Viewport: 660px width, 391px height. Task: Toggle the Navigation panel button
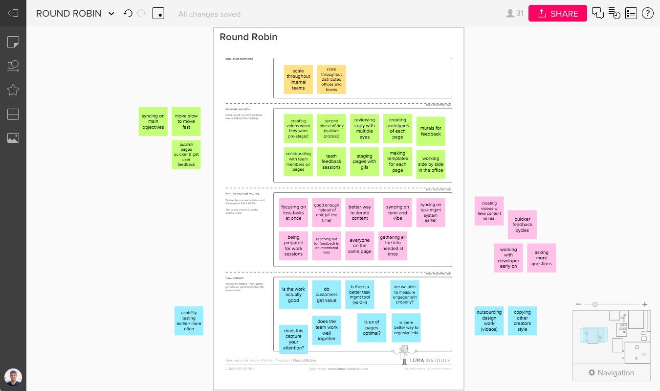(x=612, y=372)
